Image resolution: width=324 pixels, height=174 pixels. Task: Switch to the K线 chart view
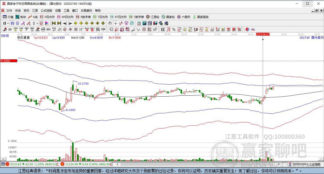click(33, 17)
